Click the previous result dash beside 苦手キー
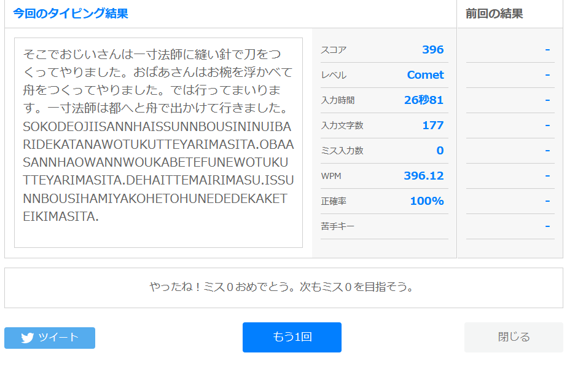Image resolution: width=567 pixels, height=366 pixels. pyautogui.click(x=547, y=226)
